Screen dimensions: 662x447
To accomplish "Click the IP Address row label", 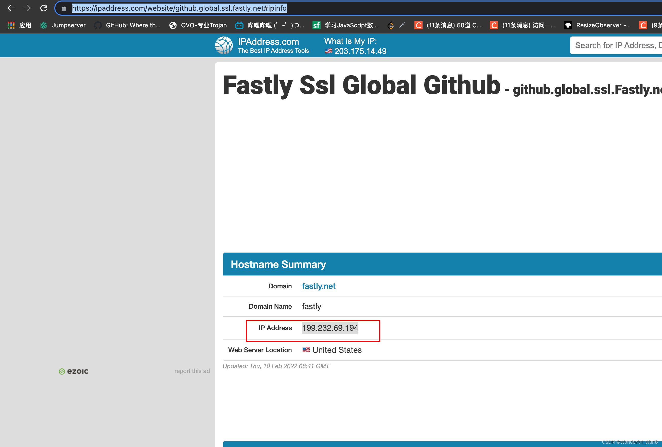I will (x=275, y=328).
